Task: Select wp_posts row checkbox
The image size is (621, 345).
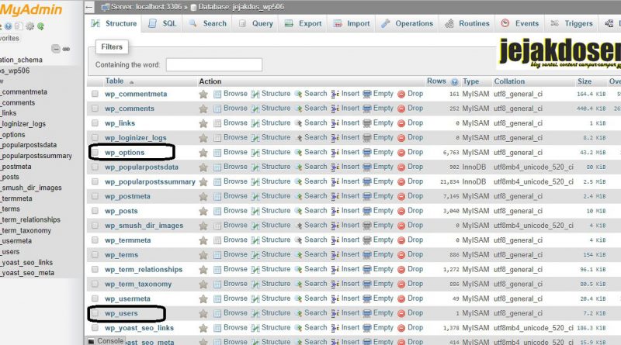Action: pyautogui.click(x=95, y=211)
